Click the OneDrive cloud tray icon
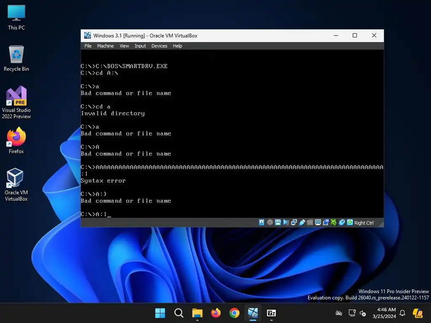This screenshot has width=431, height=323. (339, 313)
